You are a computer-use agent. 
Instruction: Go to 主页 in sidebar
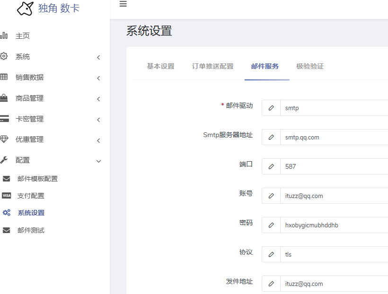click(23, 36)
